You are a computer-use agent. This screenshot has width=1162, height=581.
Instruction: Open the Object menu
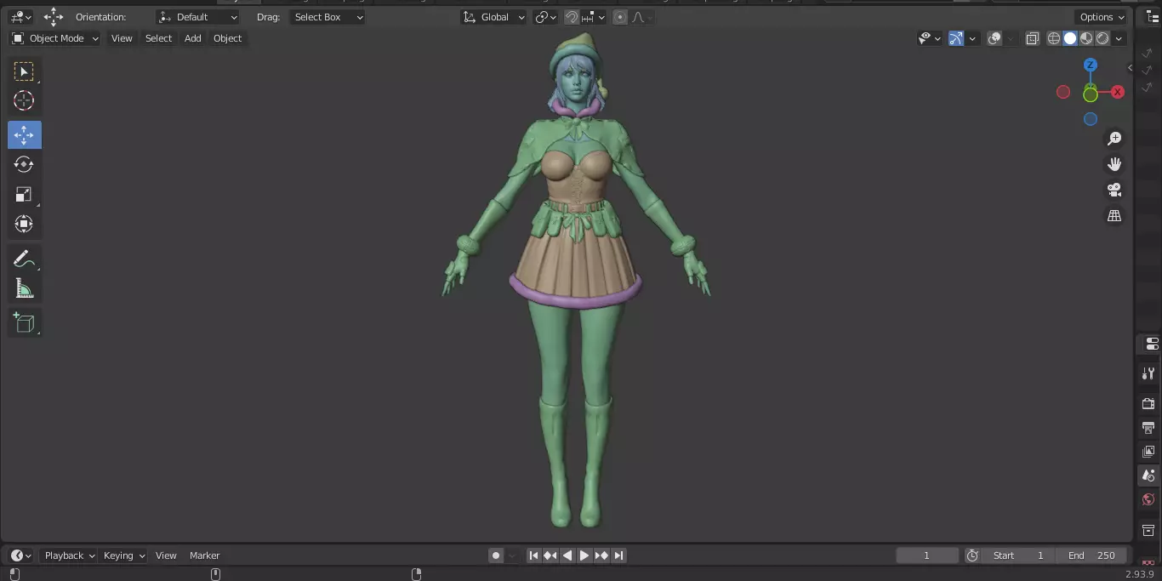coord(228,38)
